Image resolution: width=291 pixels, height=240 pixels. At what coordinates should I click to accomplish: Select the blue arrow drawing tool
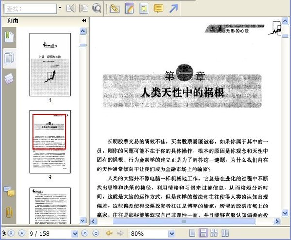point(173,8)
